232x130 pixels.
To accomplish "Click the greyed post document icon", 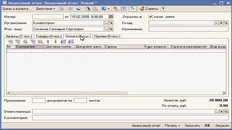I will 95,9.
